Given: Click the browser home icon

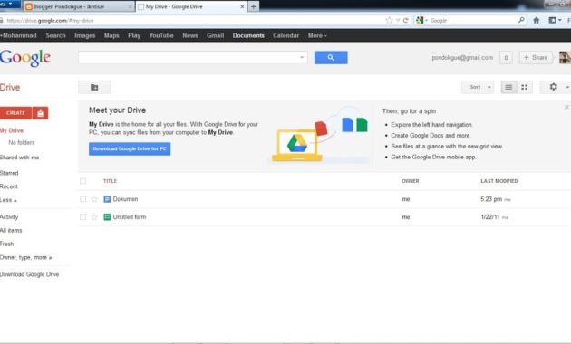Looking at the screenshot, I should [536, 20].
